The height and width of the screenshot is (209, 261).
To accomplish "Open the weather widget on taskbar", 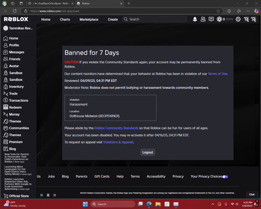I will pos(15,204).
